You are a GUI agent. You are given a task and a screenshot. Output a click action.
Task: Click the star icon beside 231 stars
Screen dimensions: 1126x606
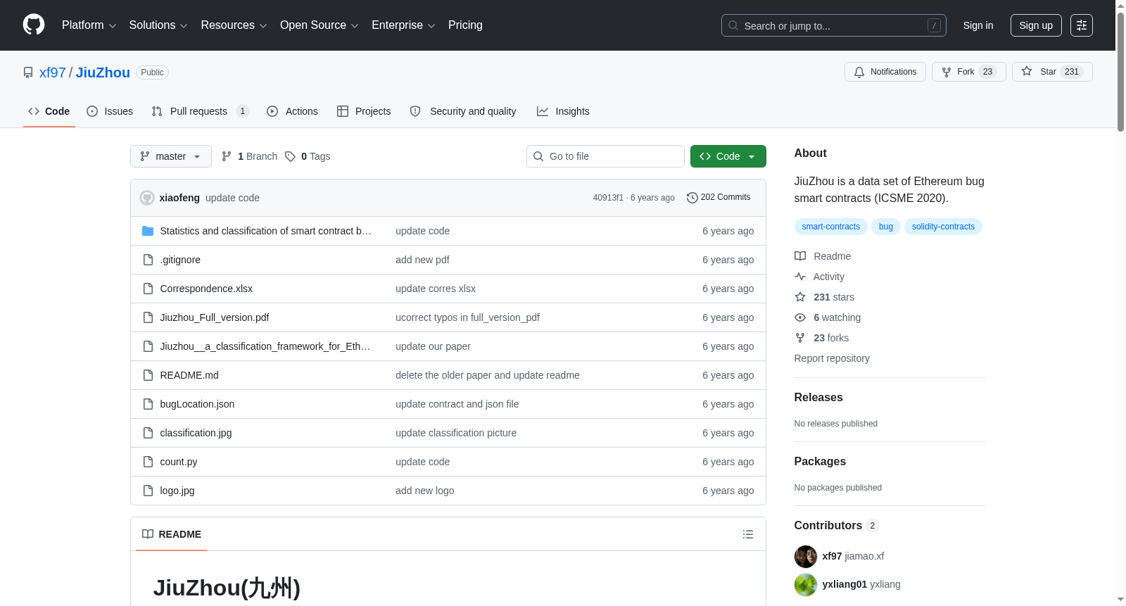[800, 297]
